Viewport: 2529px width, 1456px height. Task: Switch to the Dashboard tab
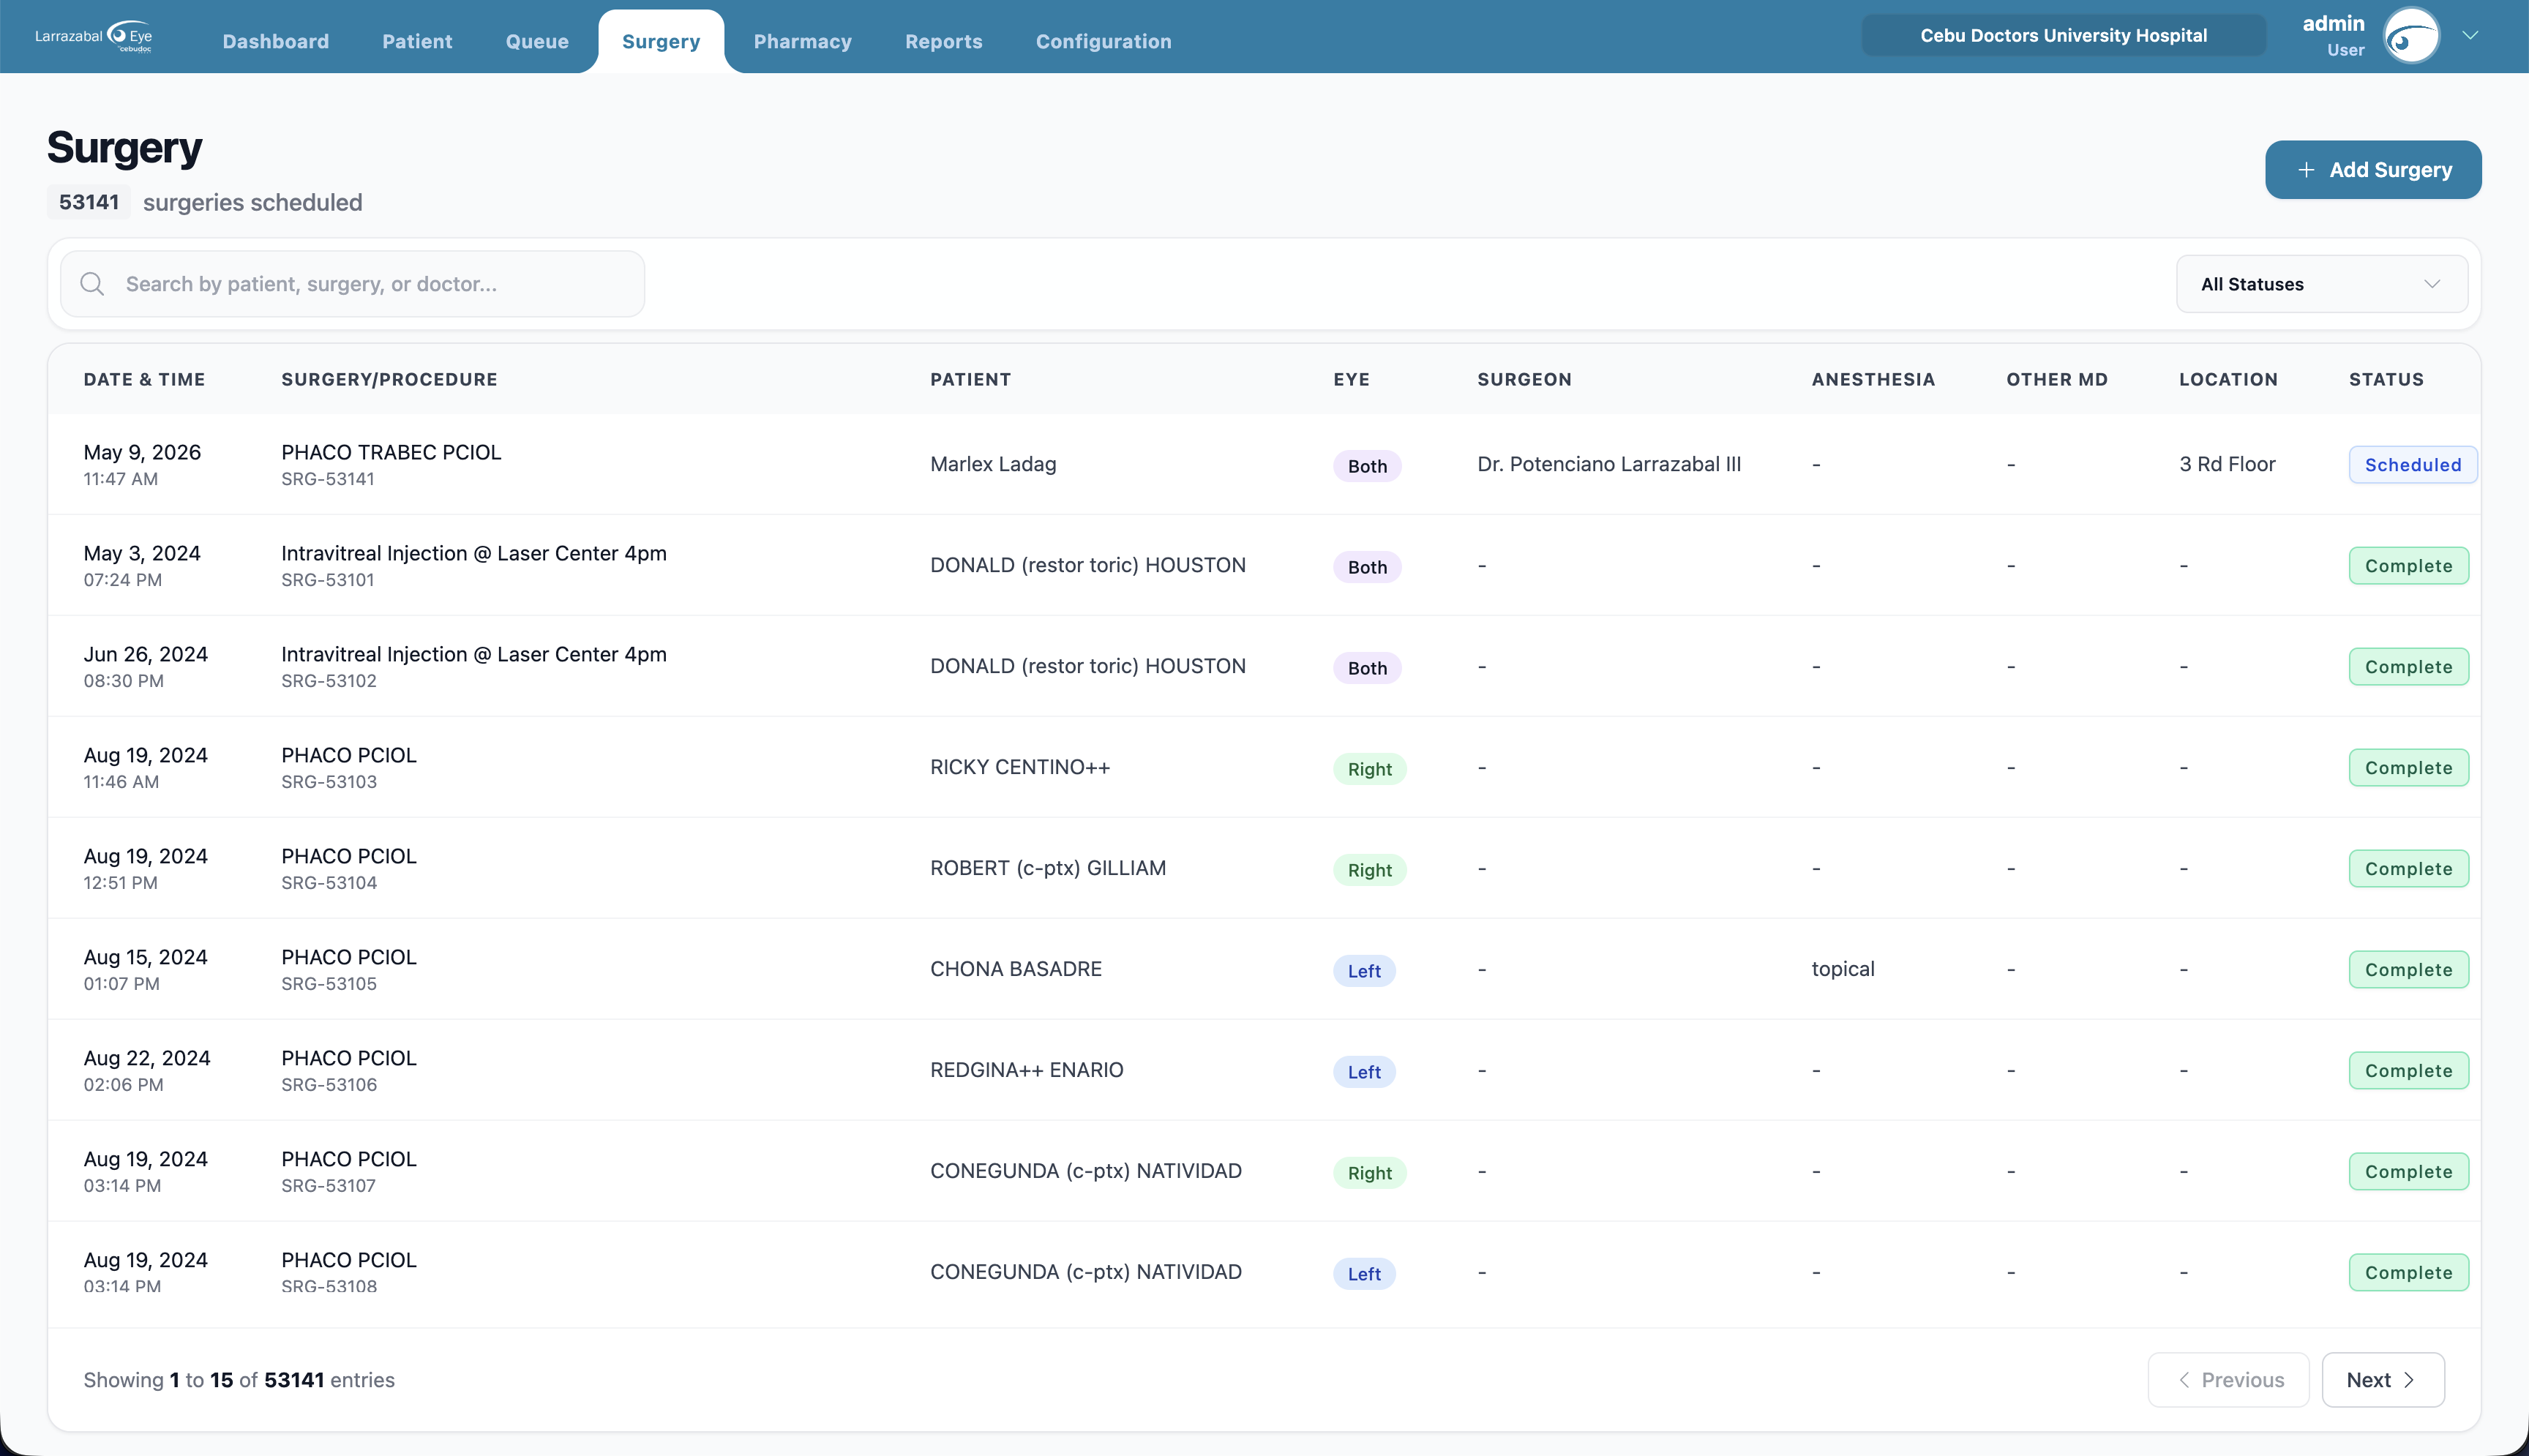pos(276,41)
